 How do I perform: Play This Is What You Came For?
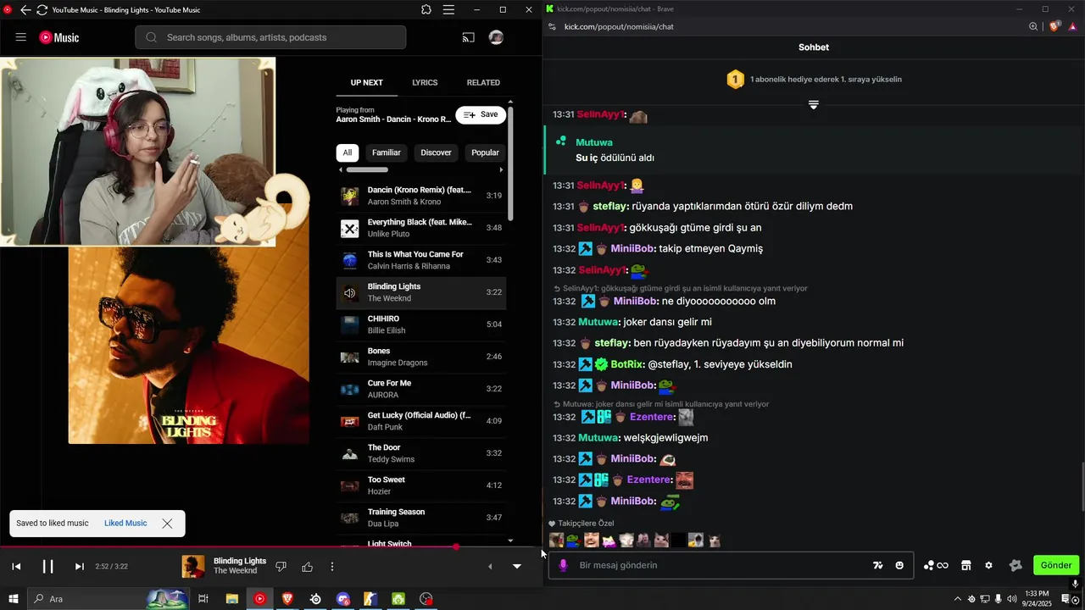point(421,260)
